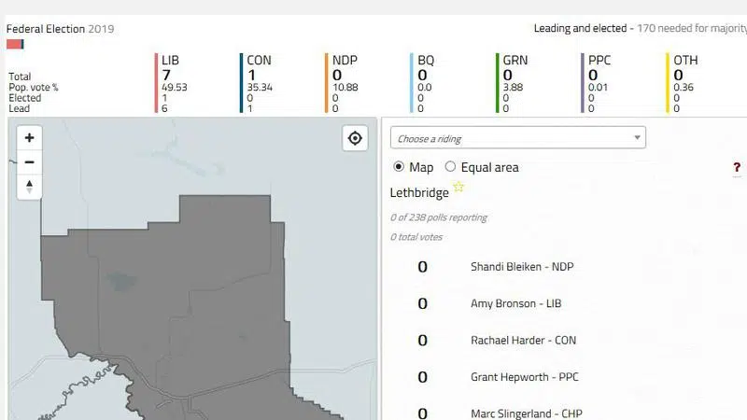Open the Choose a riding dropdown

517,138
